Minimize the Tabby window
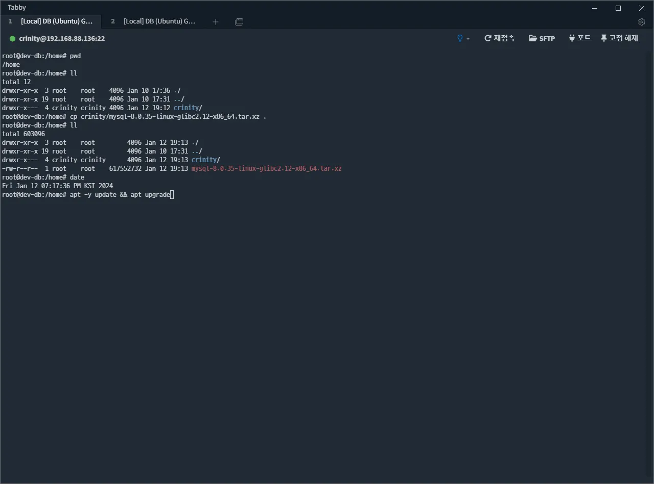Image resolution: width=654 pixels, height=484 pixels. pos(595,8)
